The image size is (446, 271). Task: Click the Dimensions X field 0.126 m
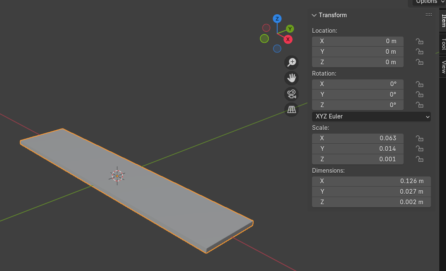pos(371,181)
